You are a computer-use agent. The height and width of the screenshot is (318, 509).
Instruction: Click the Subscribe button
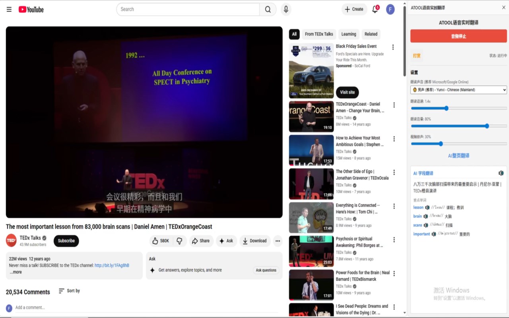point(66,241)
